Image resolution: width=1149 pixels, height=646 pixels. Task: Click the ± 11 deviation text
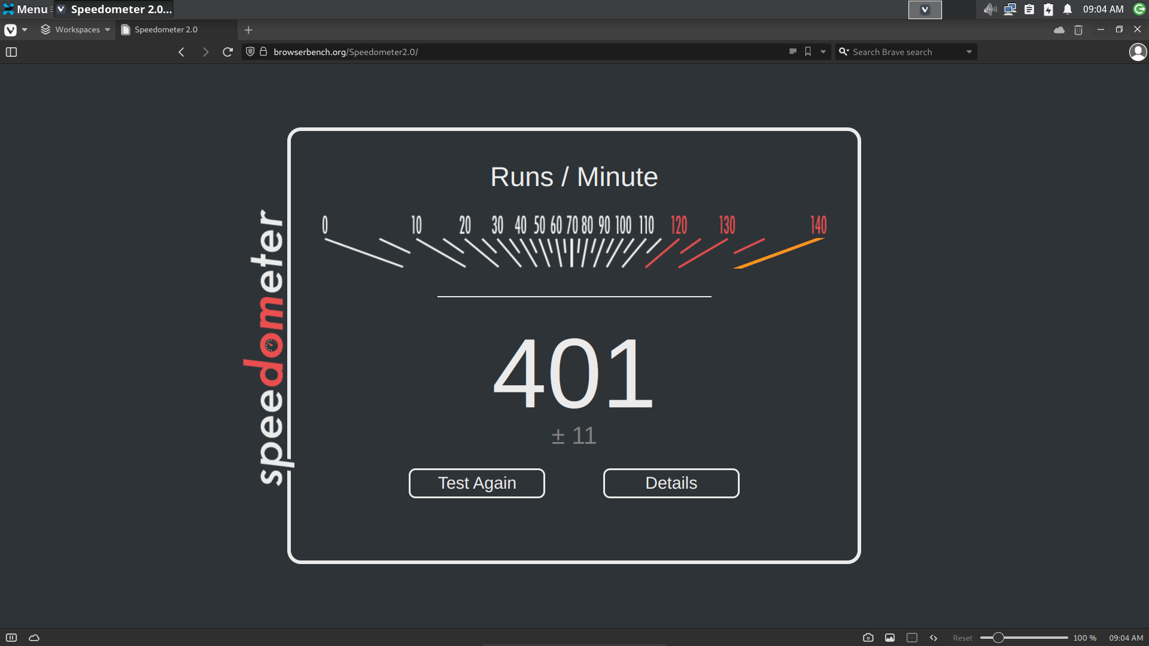(x=573, y=435)
